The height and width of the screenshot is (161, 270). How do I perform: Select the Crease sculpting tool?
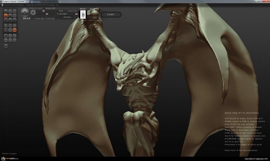[x=6, y=11]
